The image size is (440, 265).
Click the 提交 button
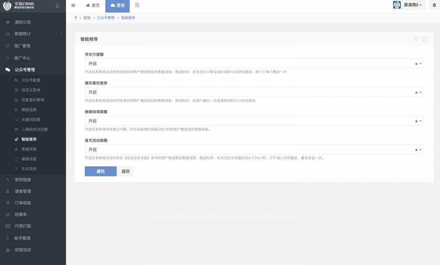click(x=101, y=171)
